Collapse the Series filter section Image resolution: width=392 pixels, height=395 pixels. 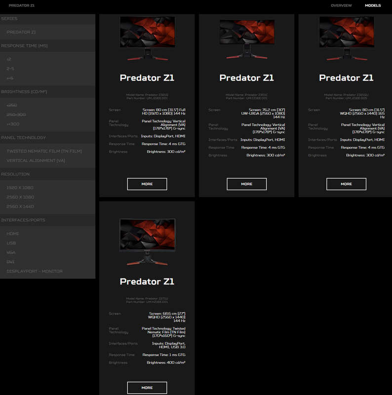coord(47,19)
